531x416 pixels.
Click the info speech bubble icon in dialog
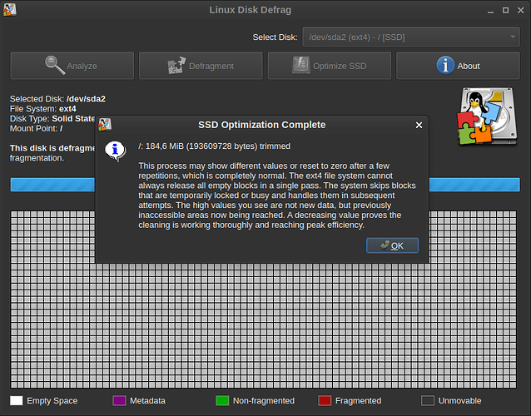(x=115, y=150)
